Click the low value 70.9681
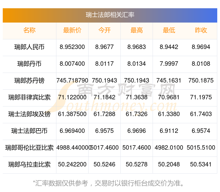The height and width of the screenshot is (192, 220). click(169, 97)
